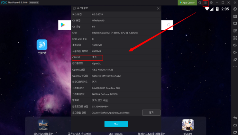Viewport: 238px width, 135px height.
Task: Maximize the NoxPlayer window
Action: [x=223, y=3]
